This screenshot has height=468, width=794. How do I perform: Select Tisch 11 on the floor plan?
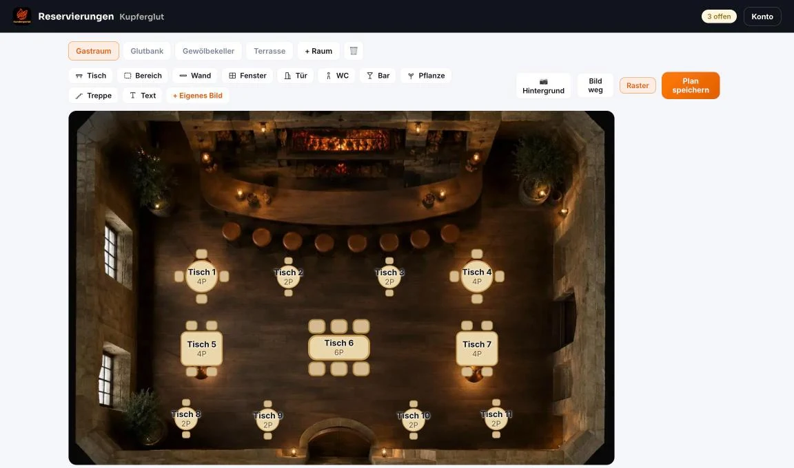click(496, 418)
